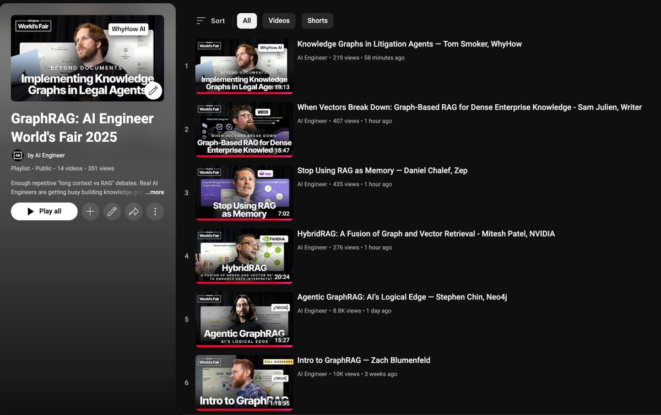
Task: Open thumbnail of Agentic GraphRAG video
Action: 244,320
